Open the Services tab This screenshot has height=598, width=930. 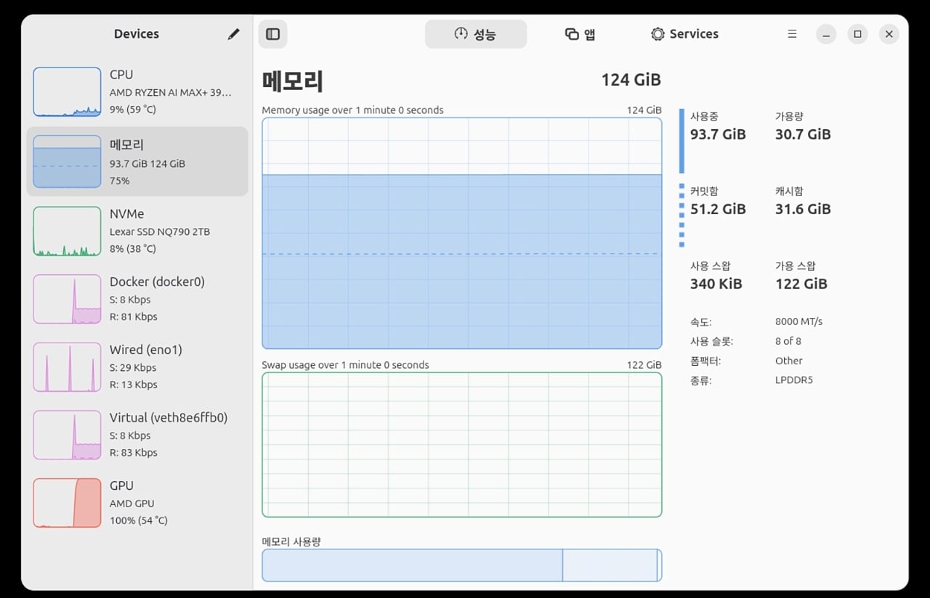pyautogui.click(x=684, y=34)
